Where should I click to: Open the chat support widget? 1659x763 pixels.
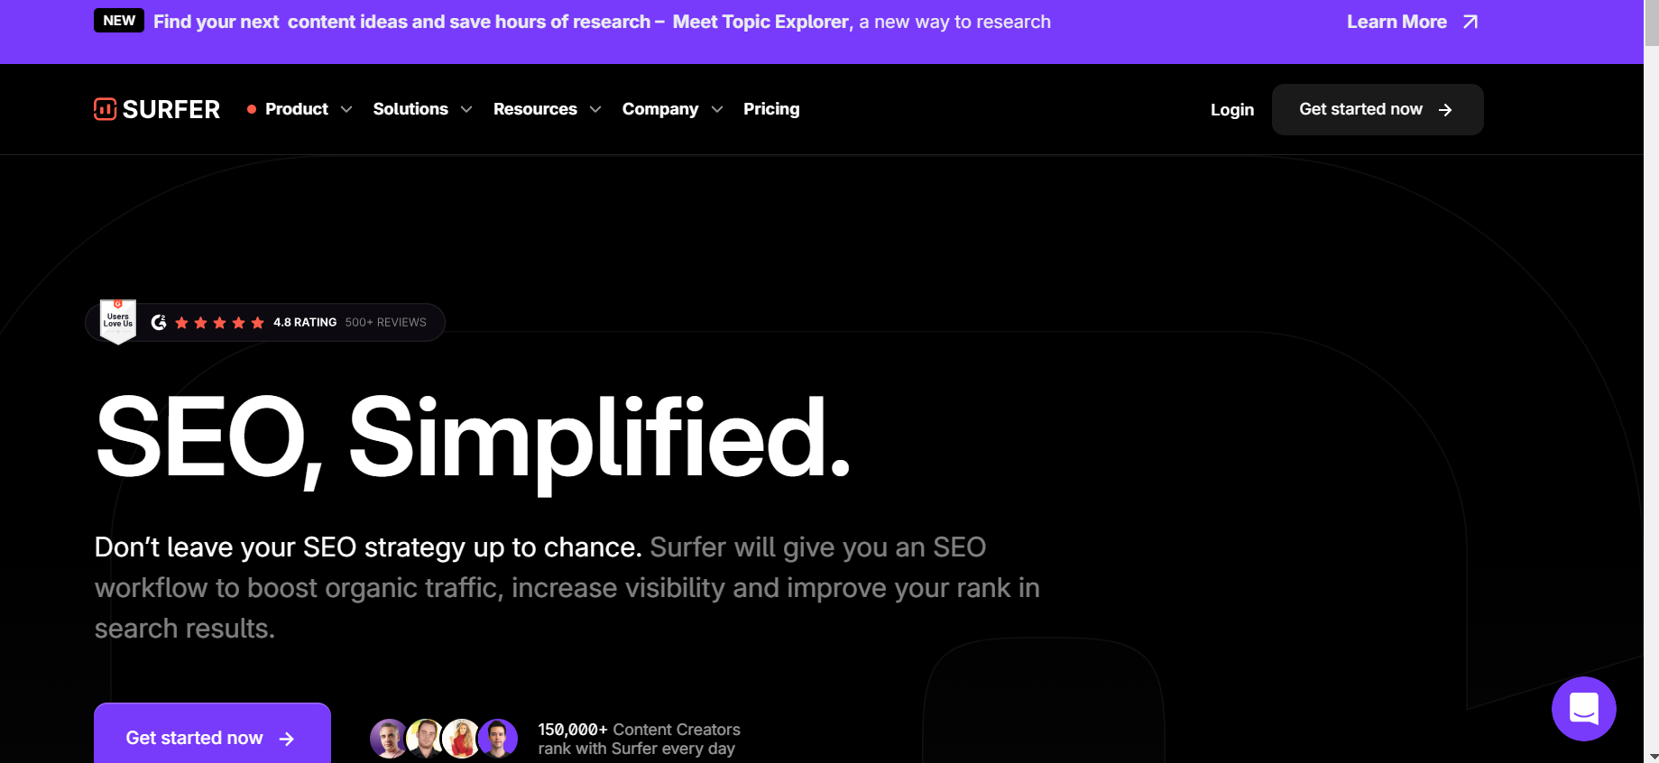1583,709
